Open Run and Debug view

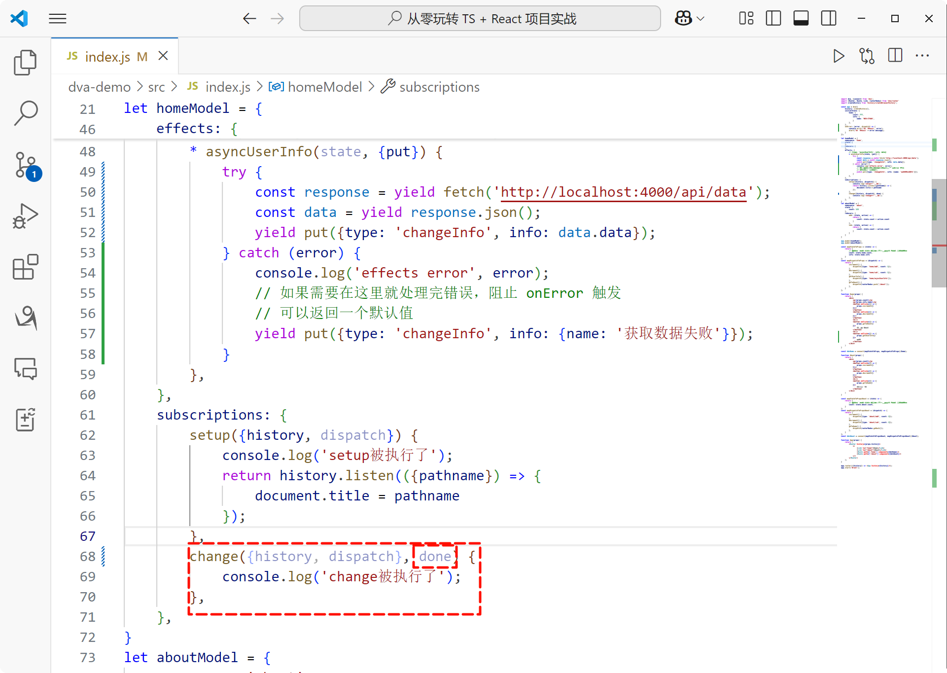pos(25,216)
